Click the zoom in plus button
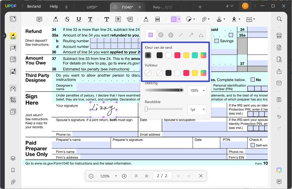 (x=124, y=176)
